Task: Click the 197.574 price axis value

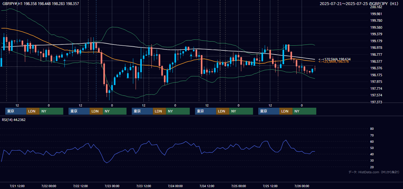Action: coord(376,95)
